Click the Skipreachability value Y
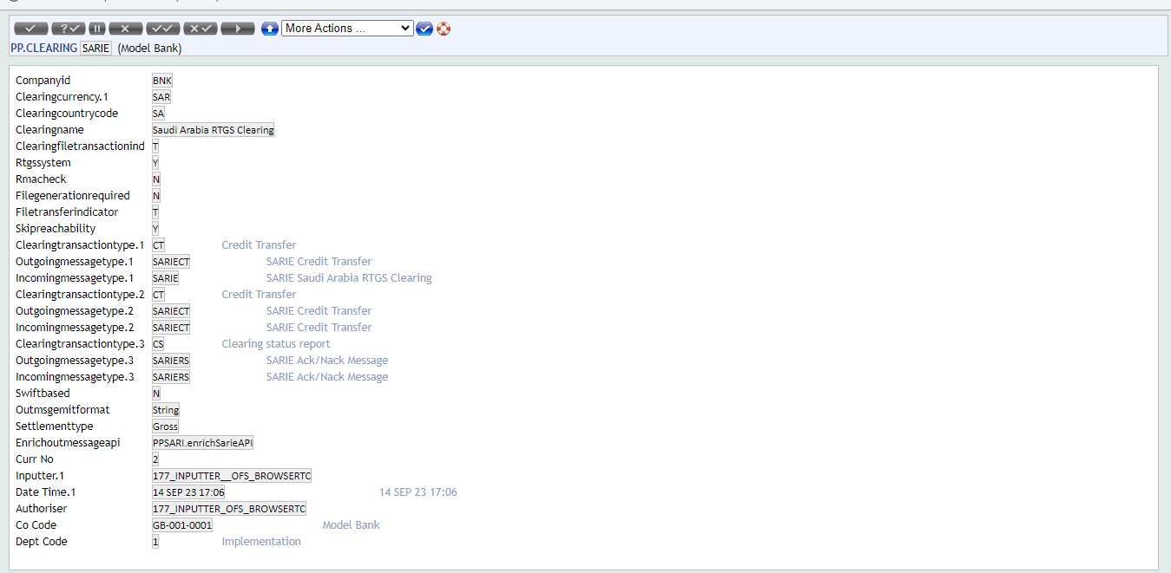The height and width of the screenshot is (573, 1171). (x=155, y=229)
